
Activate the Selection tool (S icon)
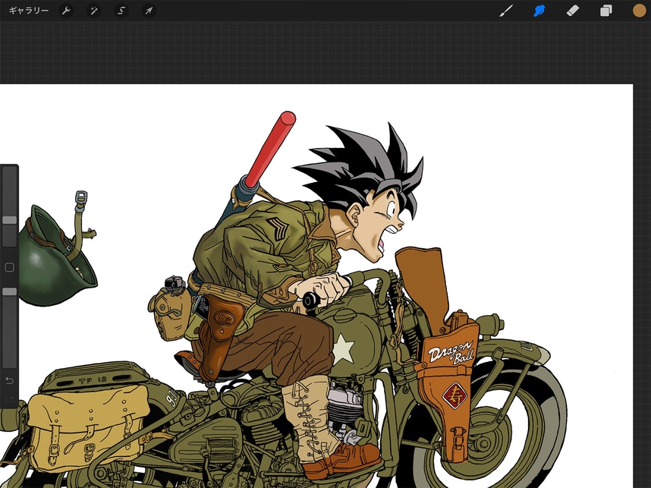[121, 11]
